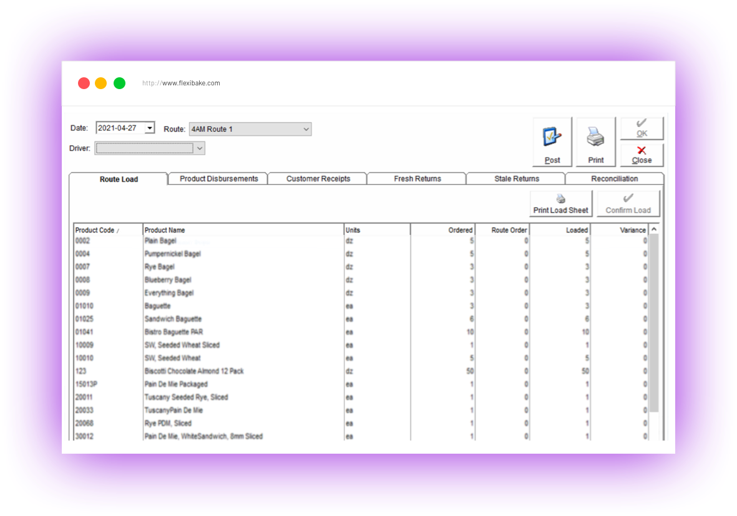Select Bistro Baguette PAR row
Viewport: 737px width, 516px height.
click(361, 332)
